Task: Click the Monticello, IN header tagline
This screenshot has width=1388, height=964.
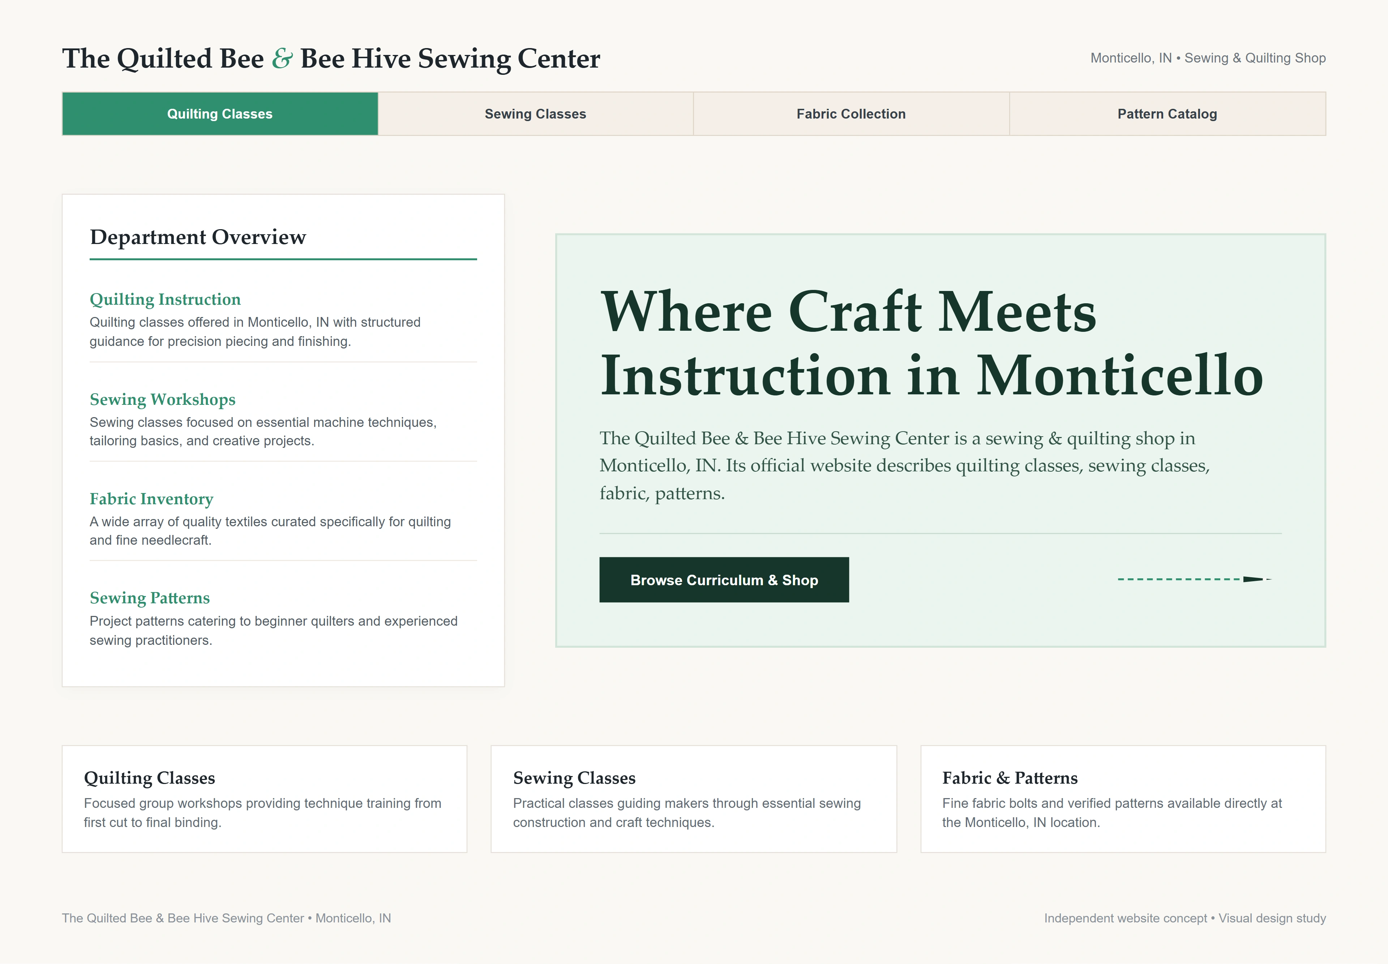Action: pos(1208,58)
